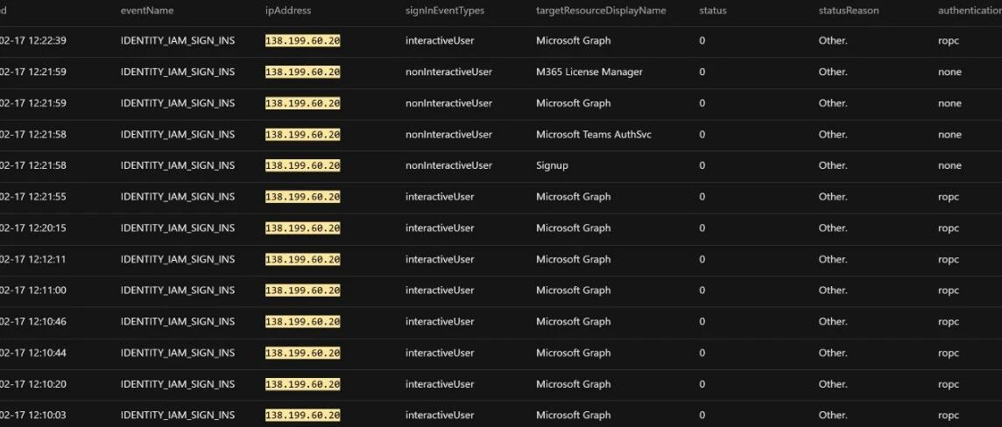Click Microsoft Graph in the 12:10:03 row

[x=573, y=416]
